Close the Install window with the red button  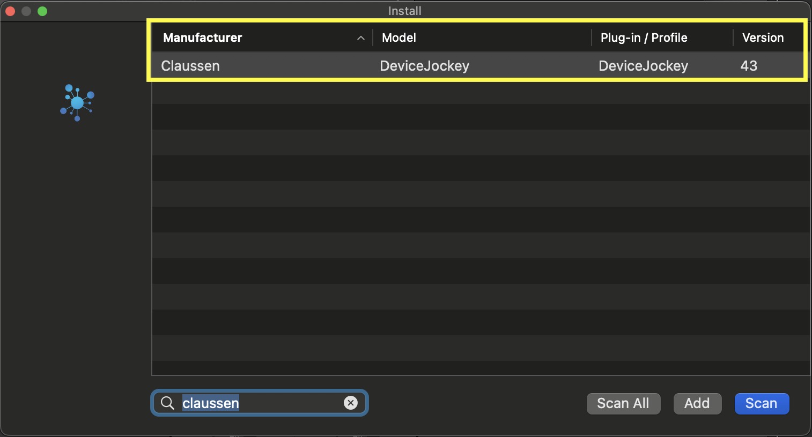point(10,11)
